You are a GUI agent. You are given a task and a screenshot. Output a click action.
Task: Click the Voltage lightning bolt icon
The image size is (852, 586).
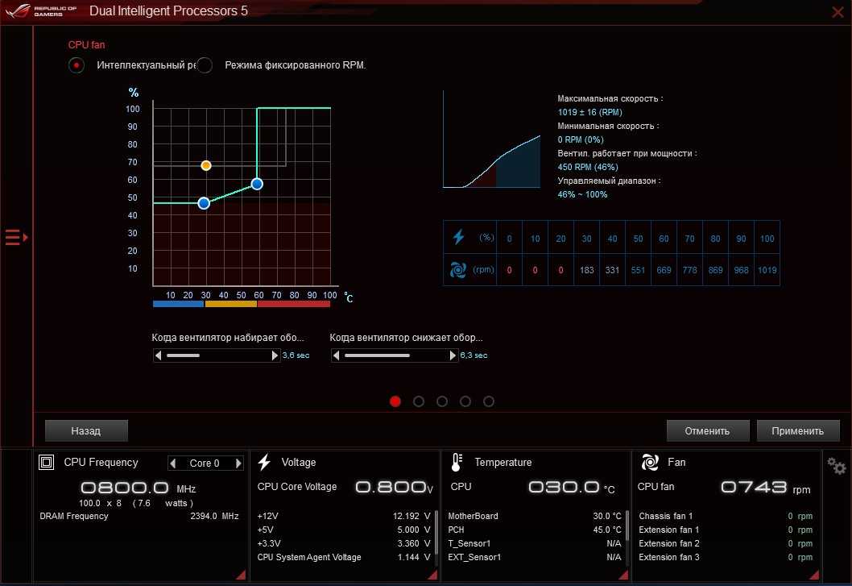[264, 463]
